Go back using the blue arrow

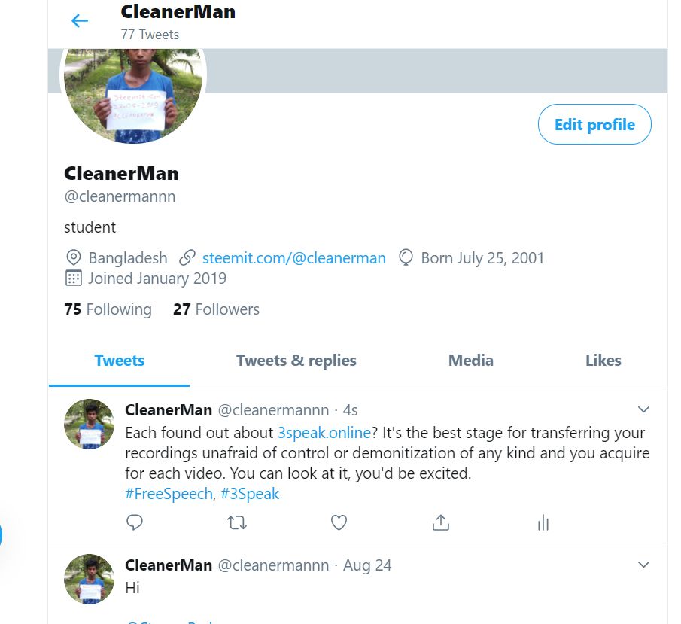tap(80, 21)
